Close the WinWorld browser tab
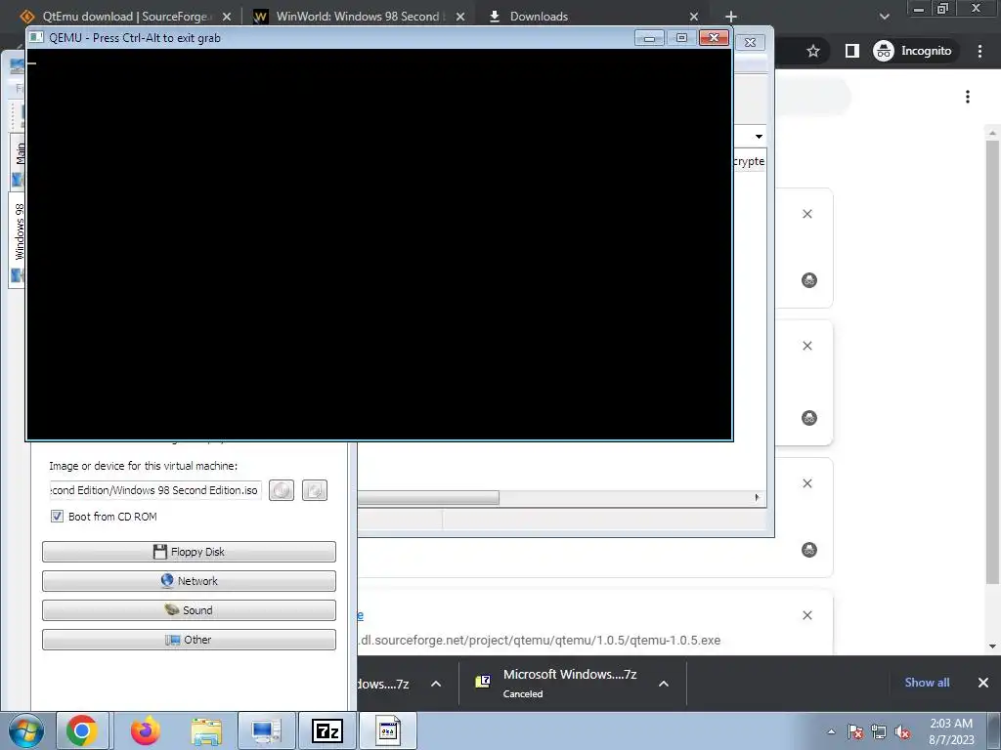The width and height of the screenshot is (1001, 750). (460, 17)
